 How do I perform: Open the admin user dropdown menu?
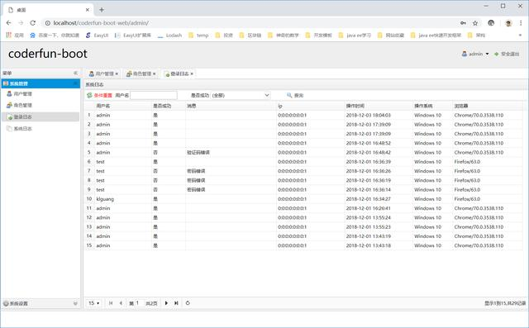point(475,54)
